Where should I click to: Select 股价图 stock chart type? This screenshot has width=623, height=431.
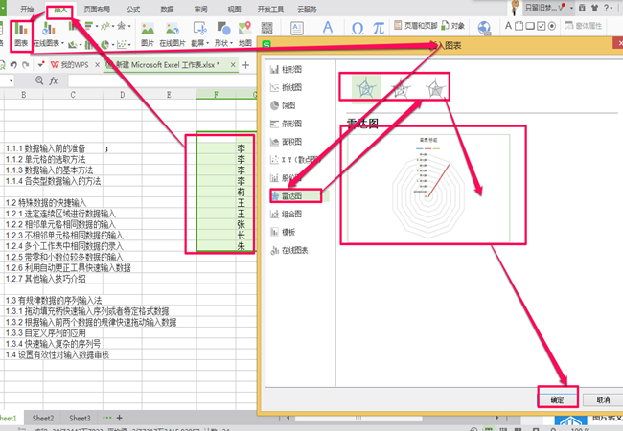tap(286, 178)
